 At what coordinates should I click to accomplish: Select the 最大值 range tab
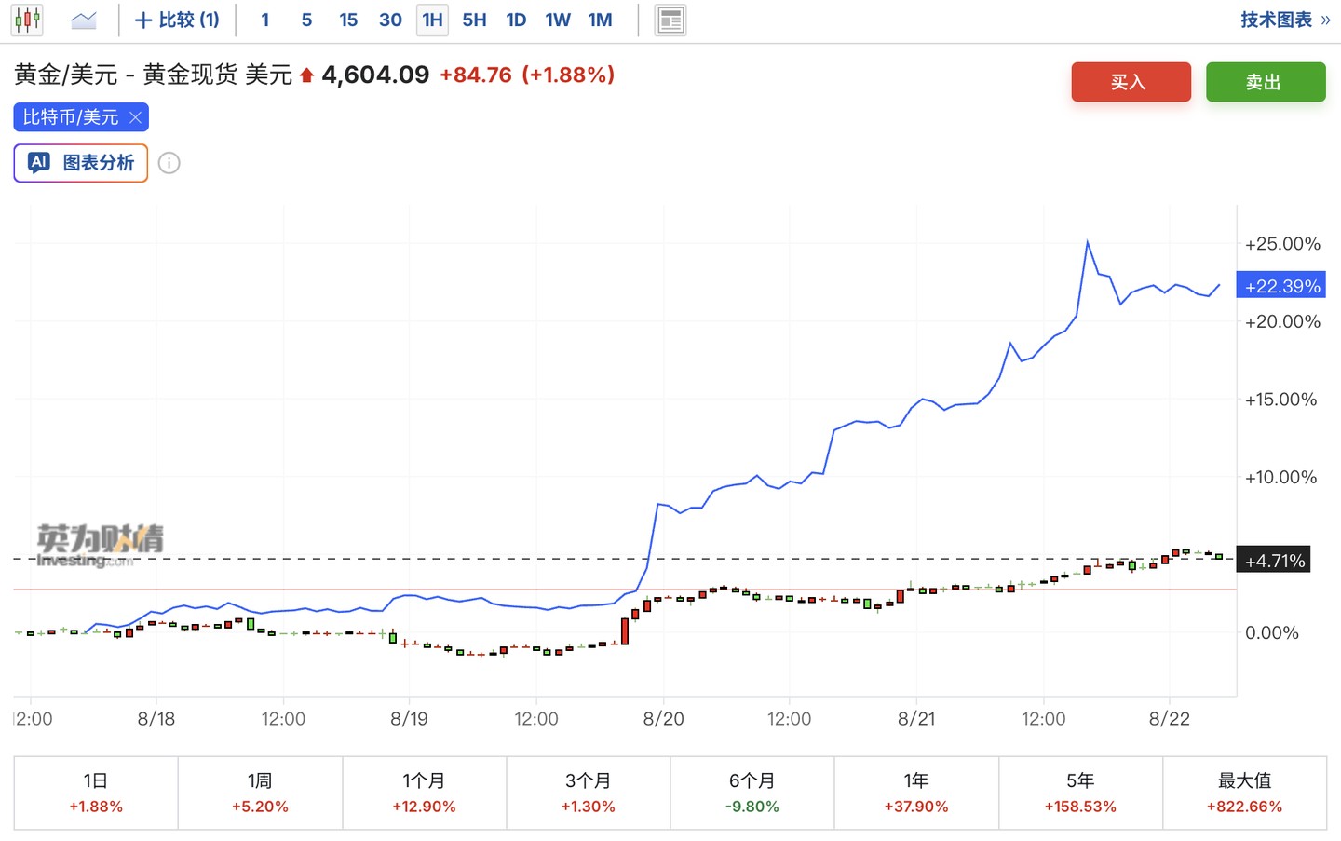click(x=1244, y=793)
